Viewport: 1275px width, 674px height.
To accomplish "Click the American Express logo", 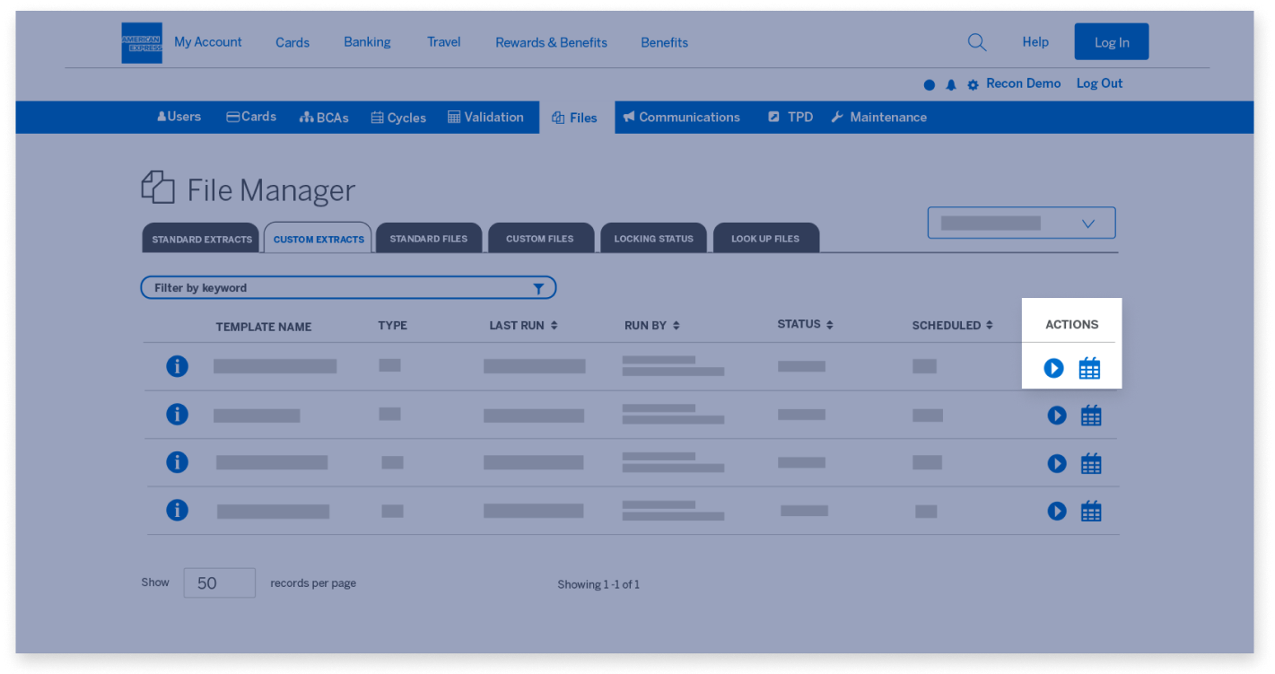I will [x=141, y=41].
